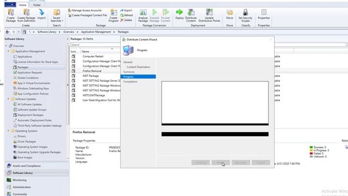Click the back navigation arrow
The height and width of the screenshot is (196, 348).
[7, 32]
